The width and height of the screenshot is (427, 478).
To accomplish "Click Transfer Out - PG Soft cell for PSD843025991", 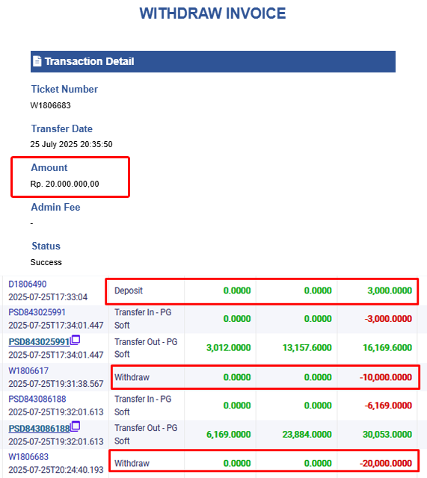I will pos(146,348).
